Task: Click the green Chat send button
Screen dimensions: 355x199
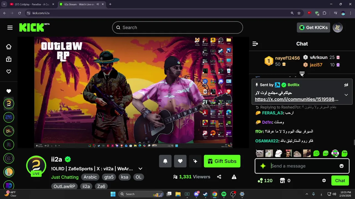Action: 340,180
